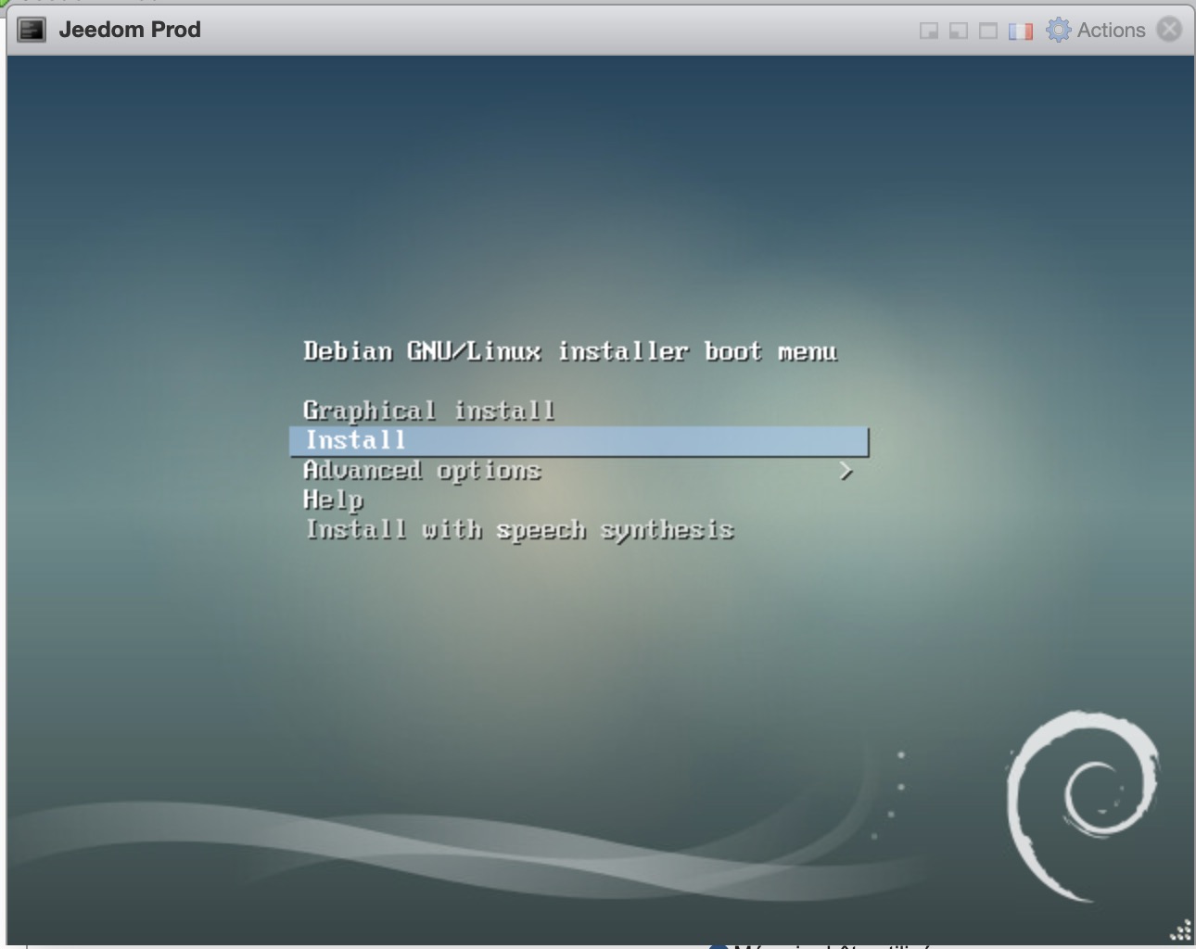Image resolution: width=1196 pixels, height=949 pixels.
Task: Select the French flag keyboard layout icon
Action: 1020,31
